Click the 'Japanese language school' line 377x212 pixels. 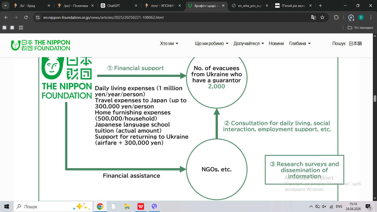click(132, 124)
